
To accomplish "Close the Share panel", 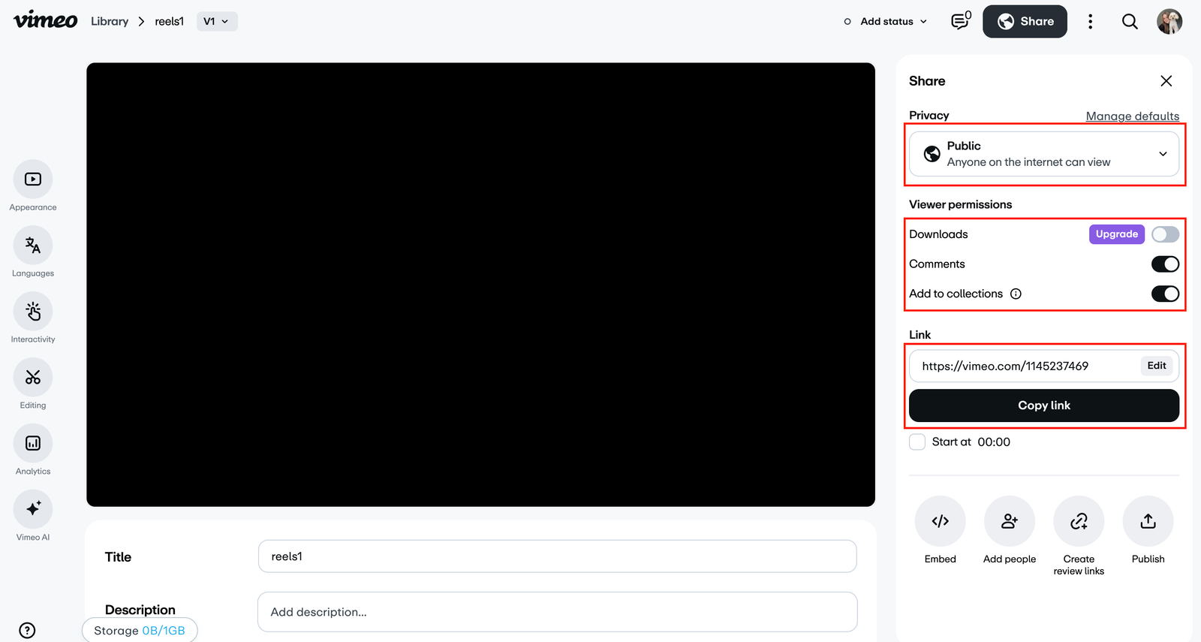I will 1166,80.
